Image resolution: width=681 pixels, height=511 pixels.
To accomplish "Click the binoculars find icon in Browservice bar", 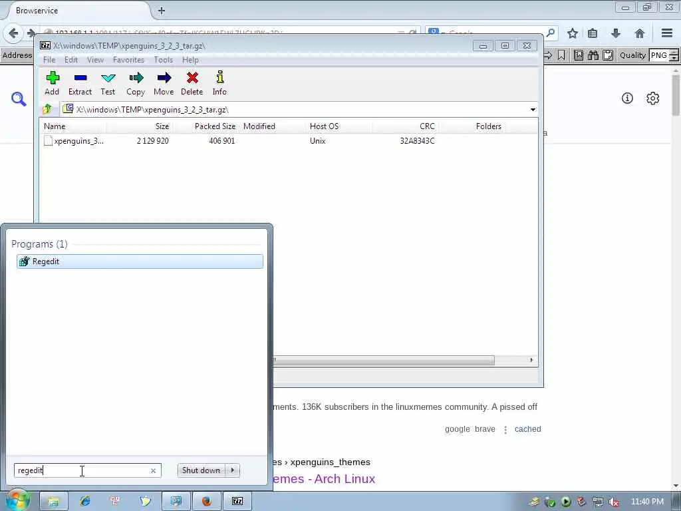I will (593, 55).
